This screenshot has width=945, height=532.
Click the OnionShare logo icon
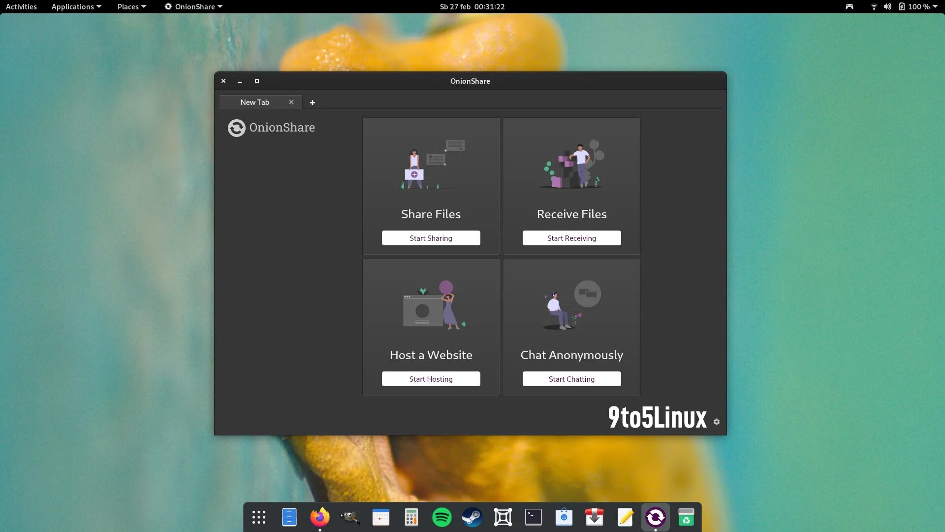[x=236, y=128]
